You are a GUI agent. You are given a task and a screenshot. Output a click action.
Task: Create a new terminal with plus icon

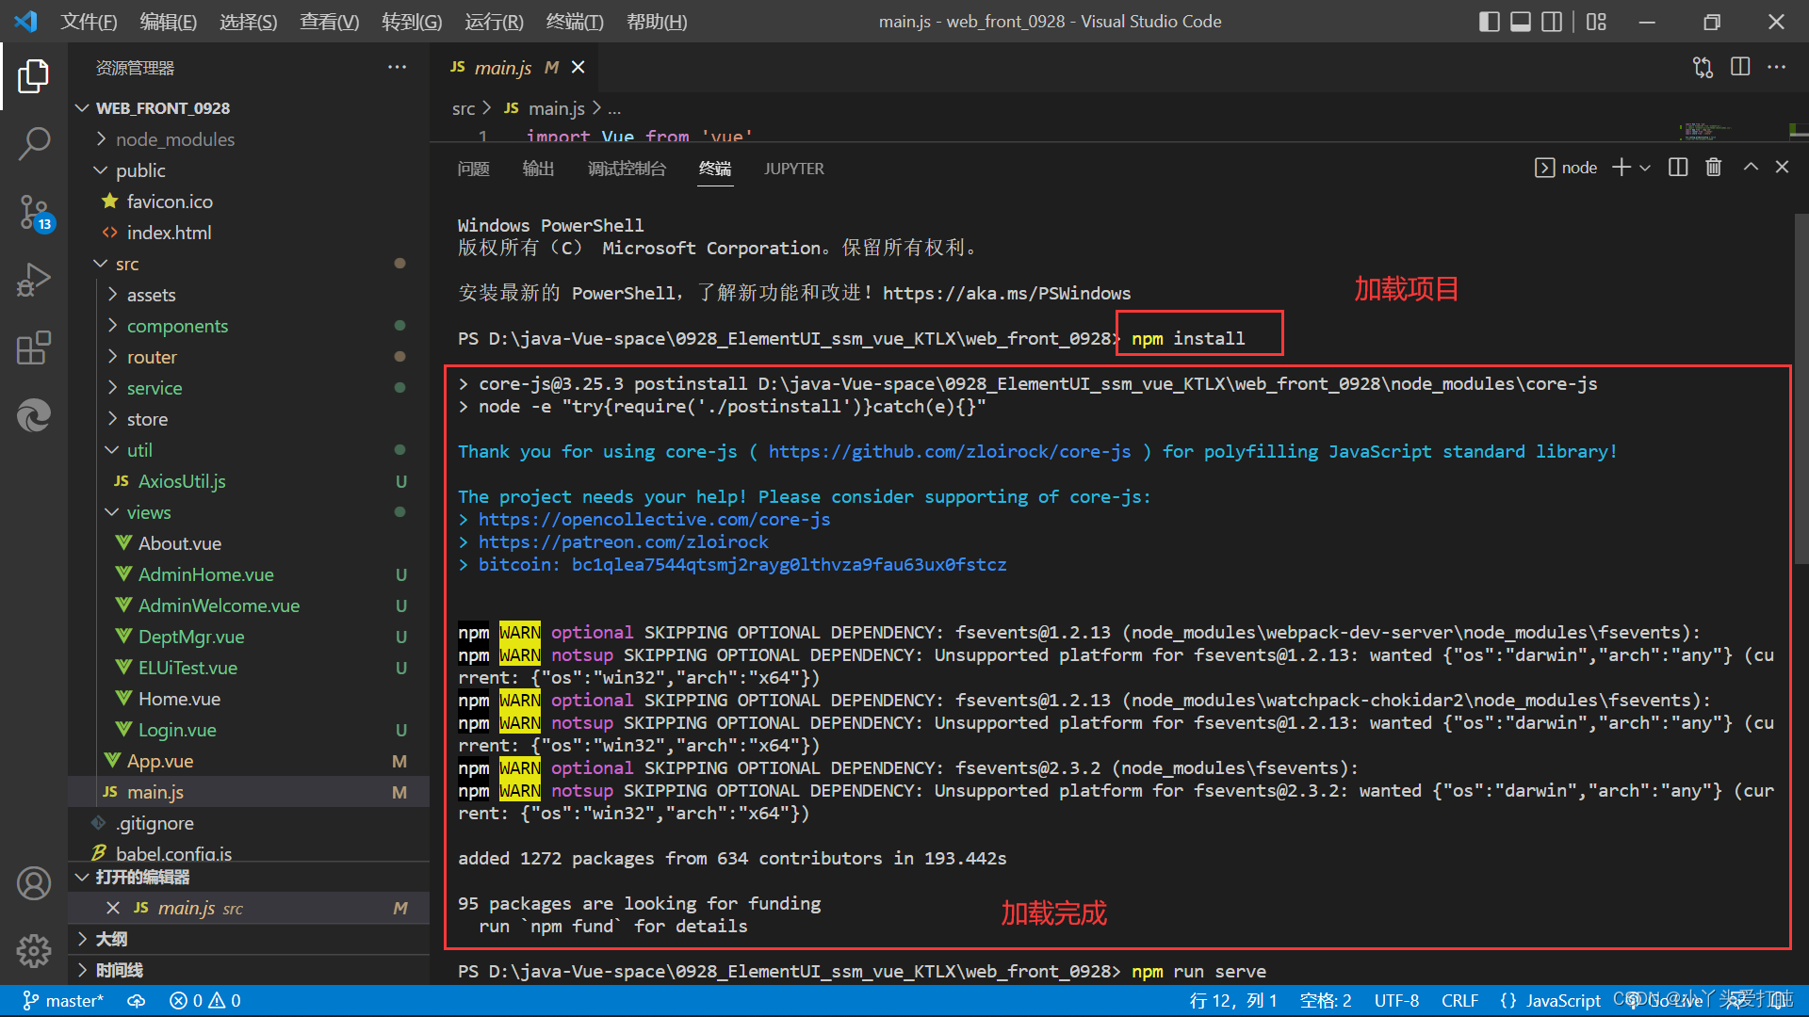[x=1622, y=168]
